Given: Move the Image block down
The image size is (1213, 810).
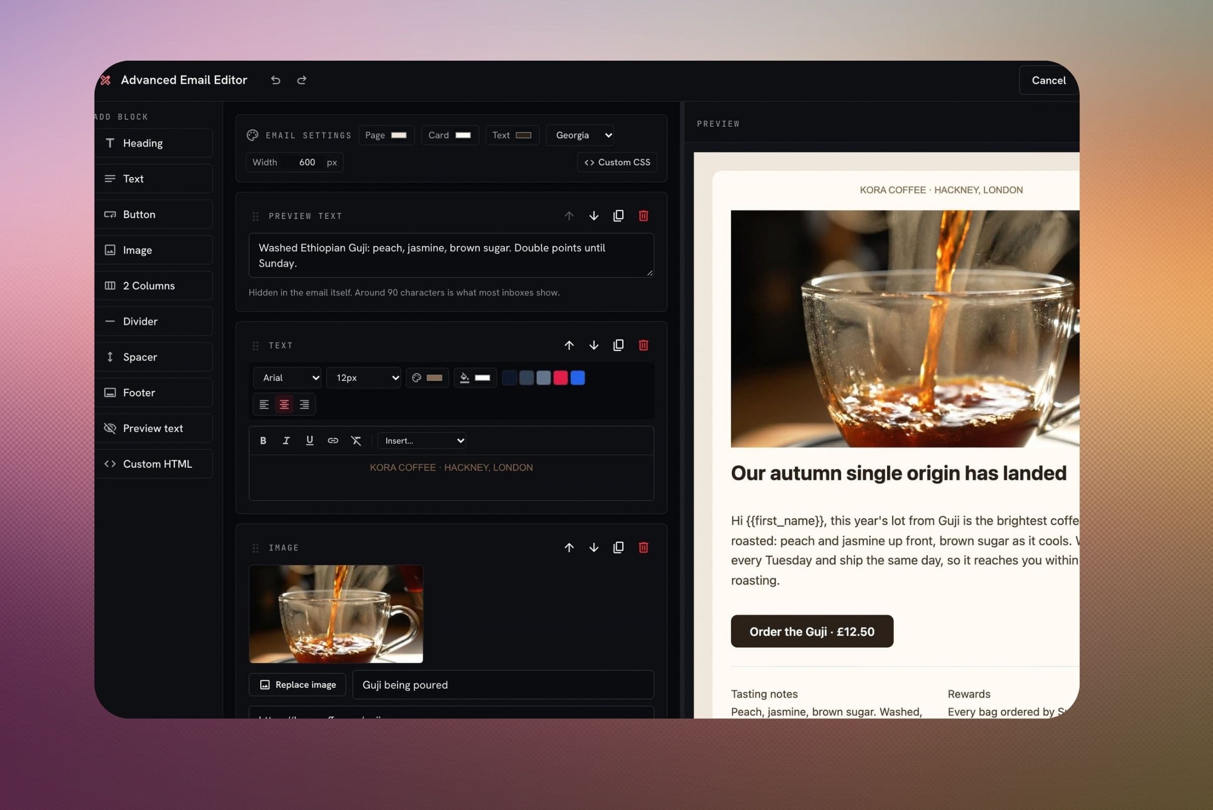Looking at the screenshot, I should point(594,548).
